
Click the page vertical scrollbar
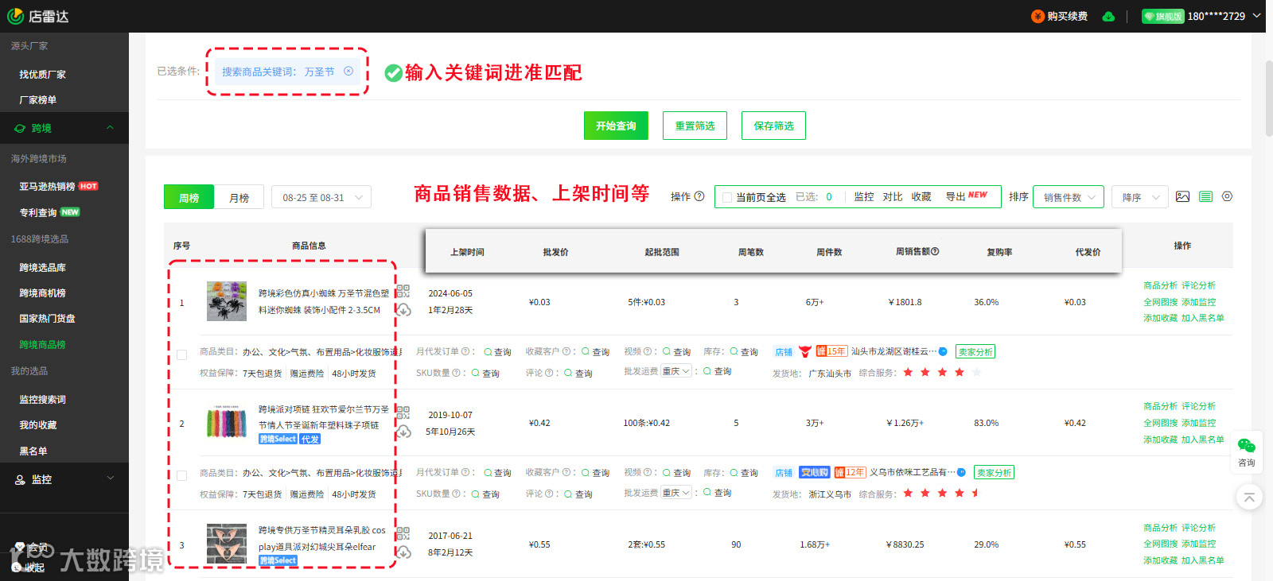pyautogui.click(x=1268, y=99)
